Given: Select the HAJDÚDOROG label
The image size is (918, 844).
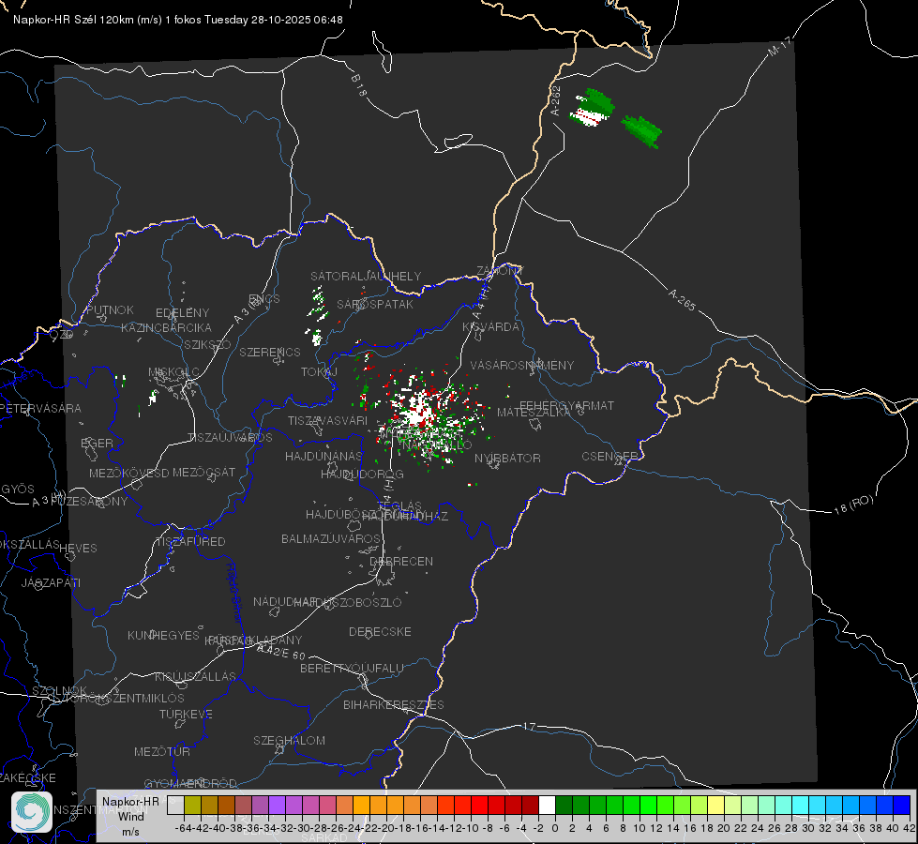Looking at the screenshot, I should [362, 474].
